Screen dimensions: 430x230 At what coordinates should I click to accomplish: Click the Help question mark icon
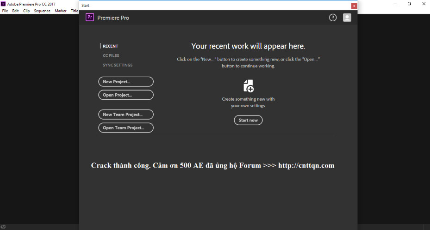333,18
